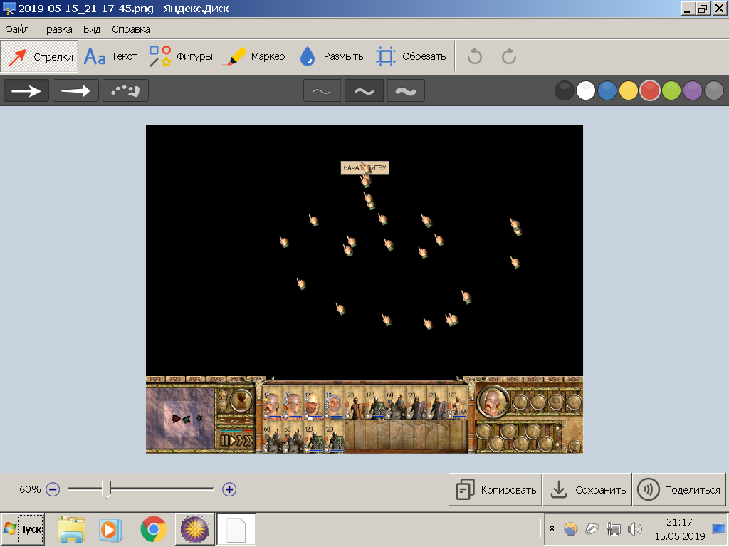Select the dotted curved arrow style
Image resolution: width=729 pixels, height=547 pixels.
pyautogui.click(x=125, y=90)
